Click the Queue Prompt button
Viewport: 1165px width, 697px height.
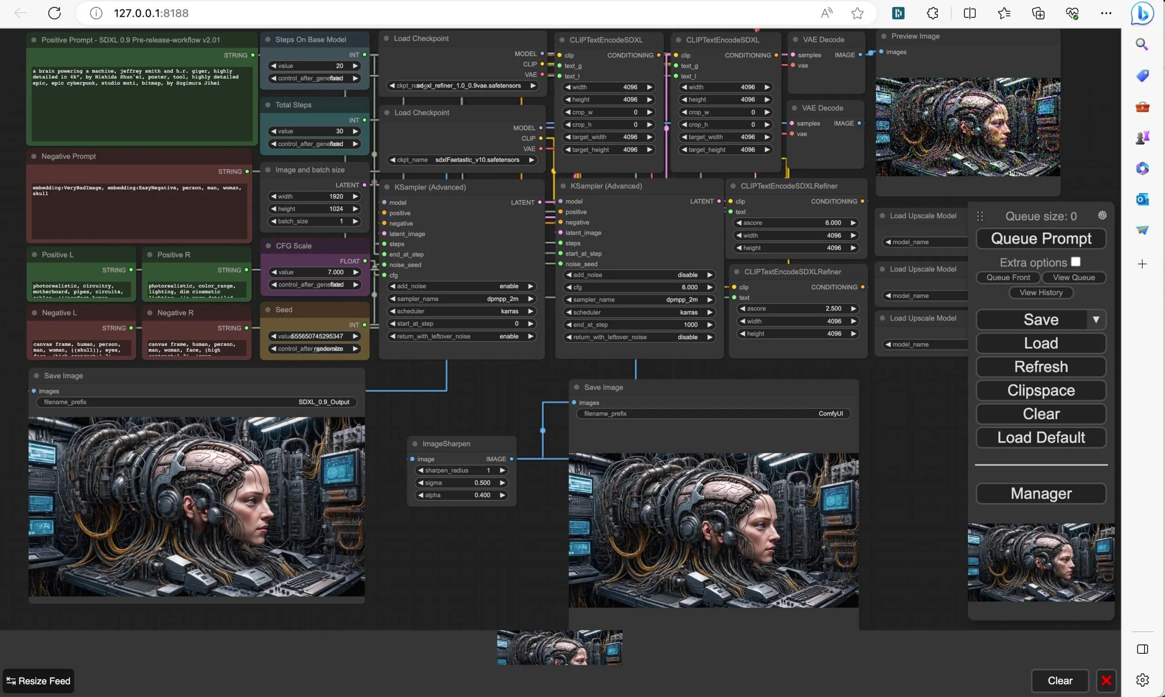(x=1041, y=238)
